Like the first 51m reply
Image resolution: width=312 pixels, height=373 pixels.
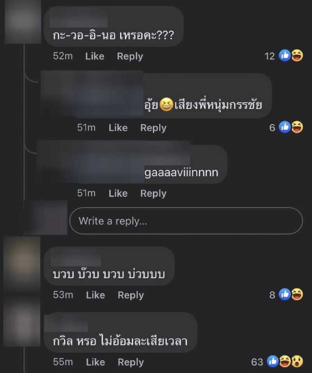[118, 128]
